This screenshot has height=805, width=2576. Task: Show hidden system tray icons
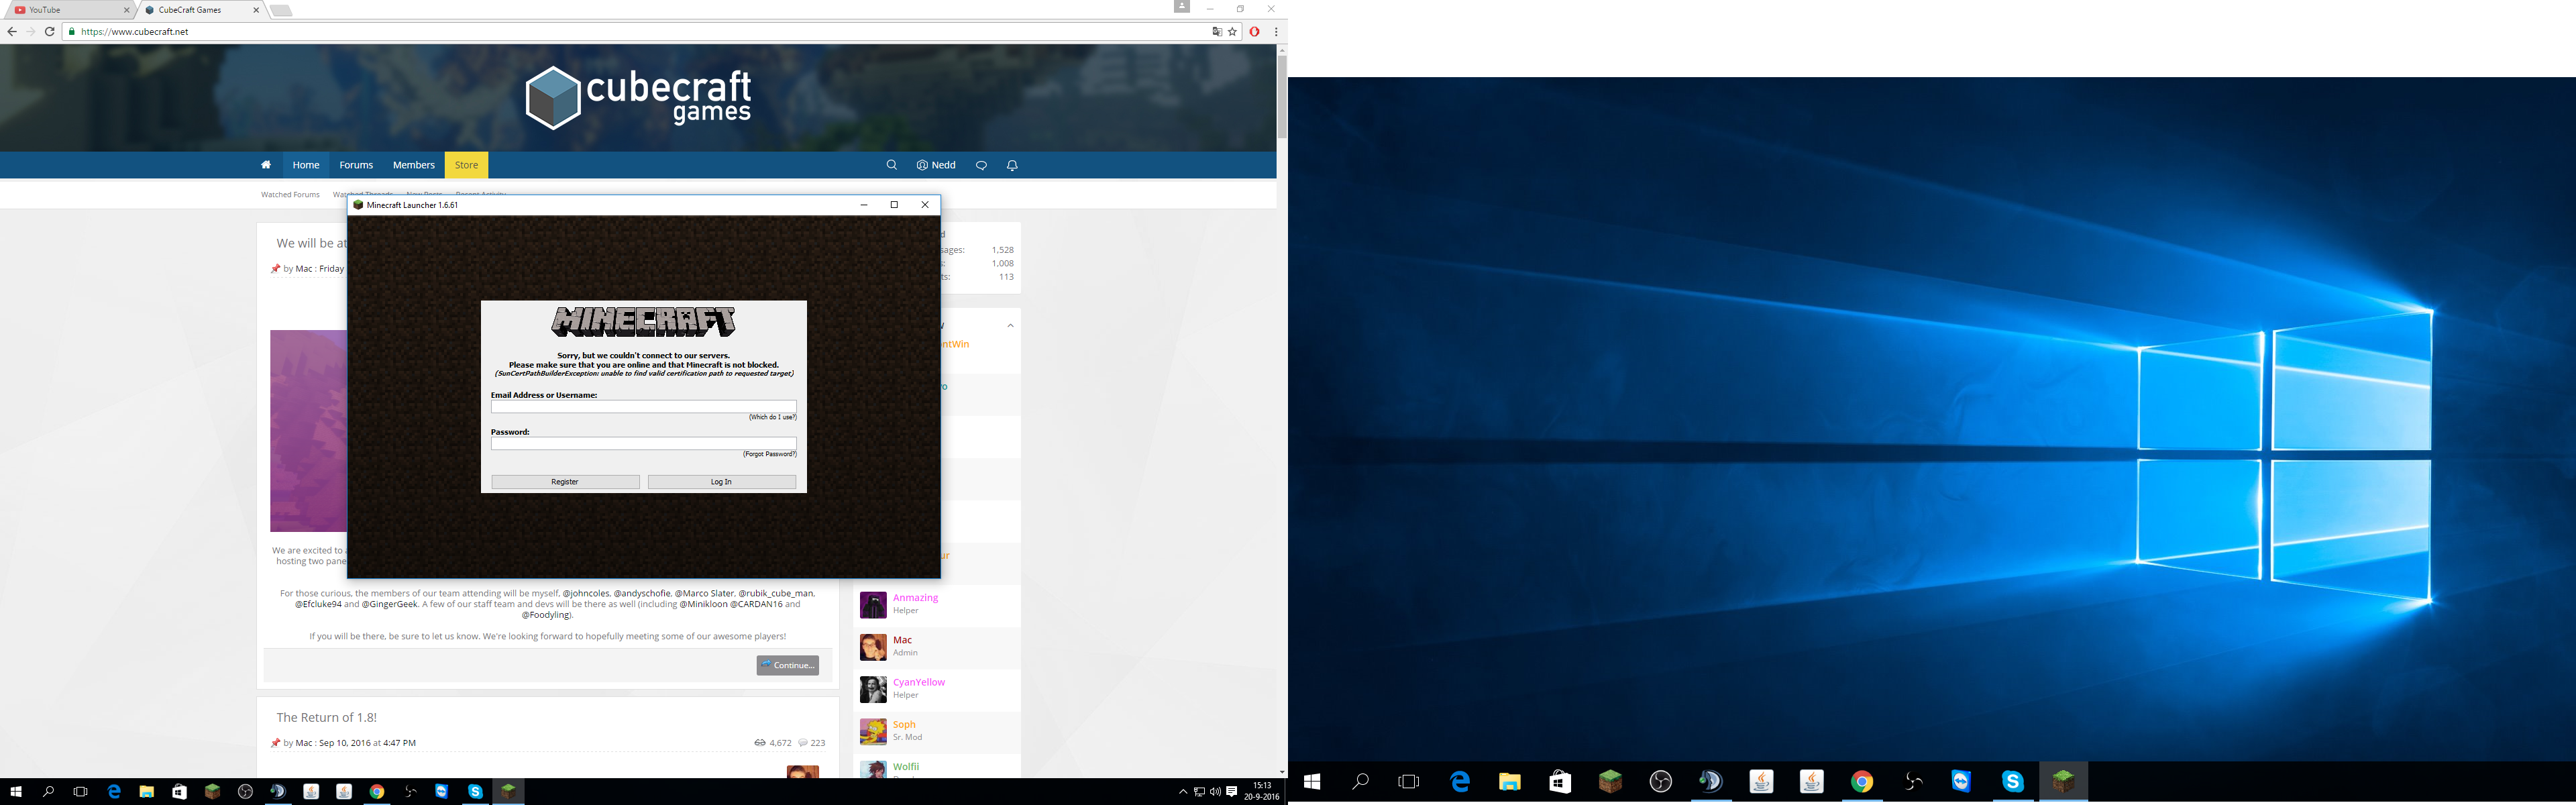pyautogui.click(x=1183, y=792)
